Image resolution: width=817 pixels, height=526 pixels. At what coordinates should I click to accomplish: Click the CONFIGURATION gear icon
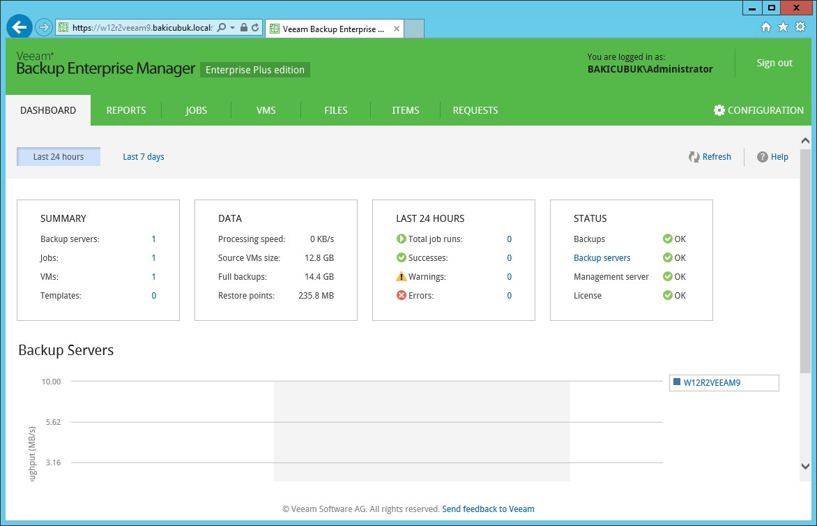click(719, 110)
